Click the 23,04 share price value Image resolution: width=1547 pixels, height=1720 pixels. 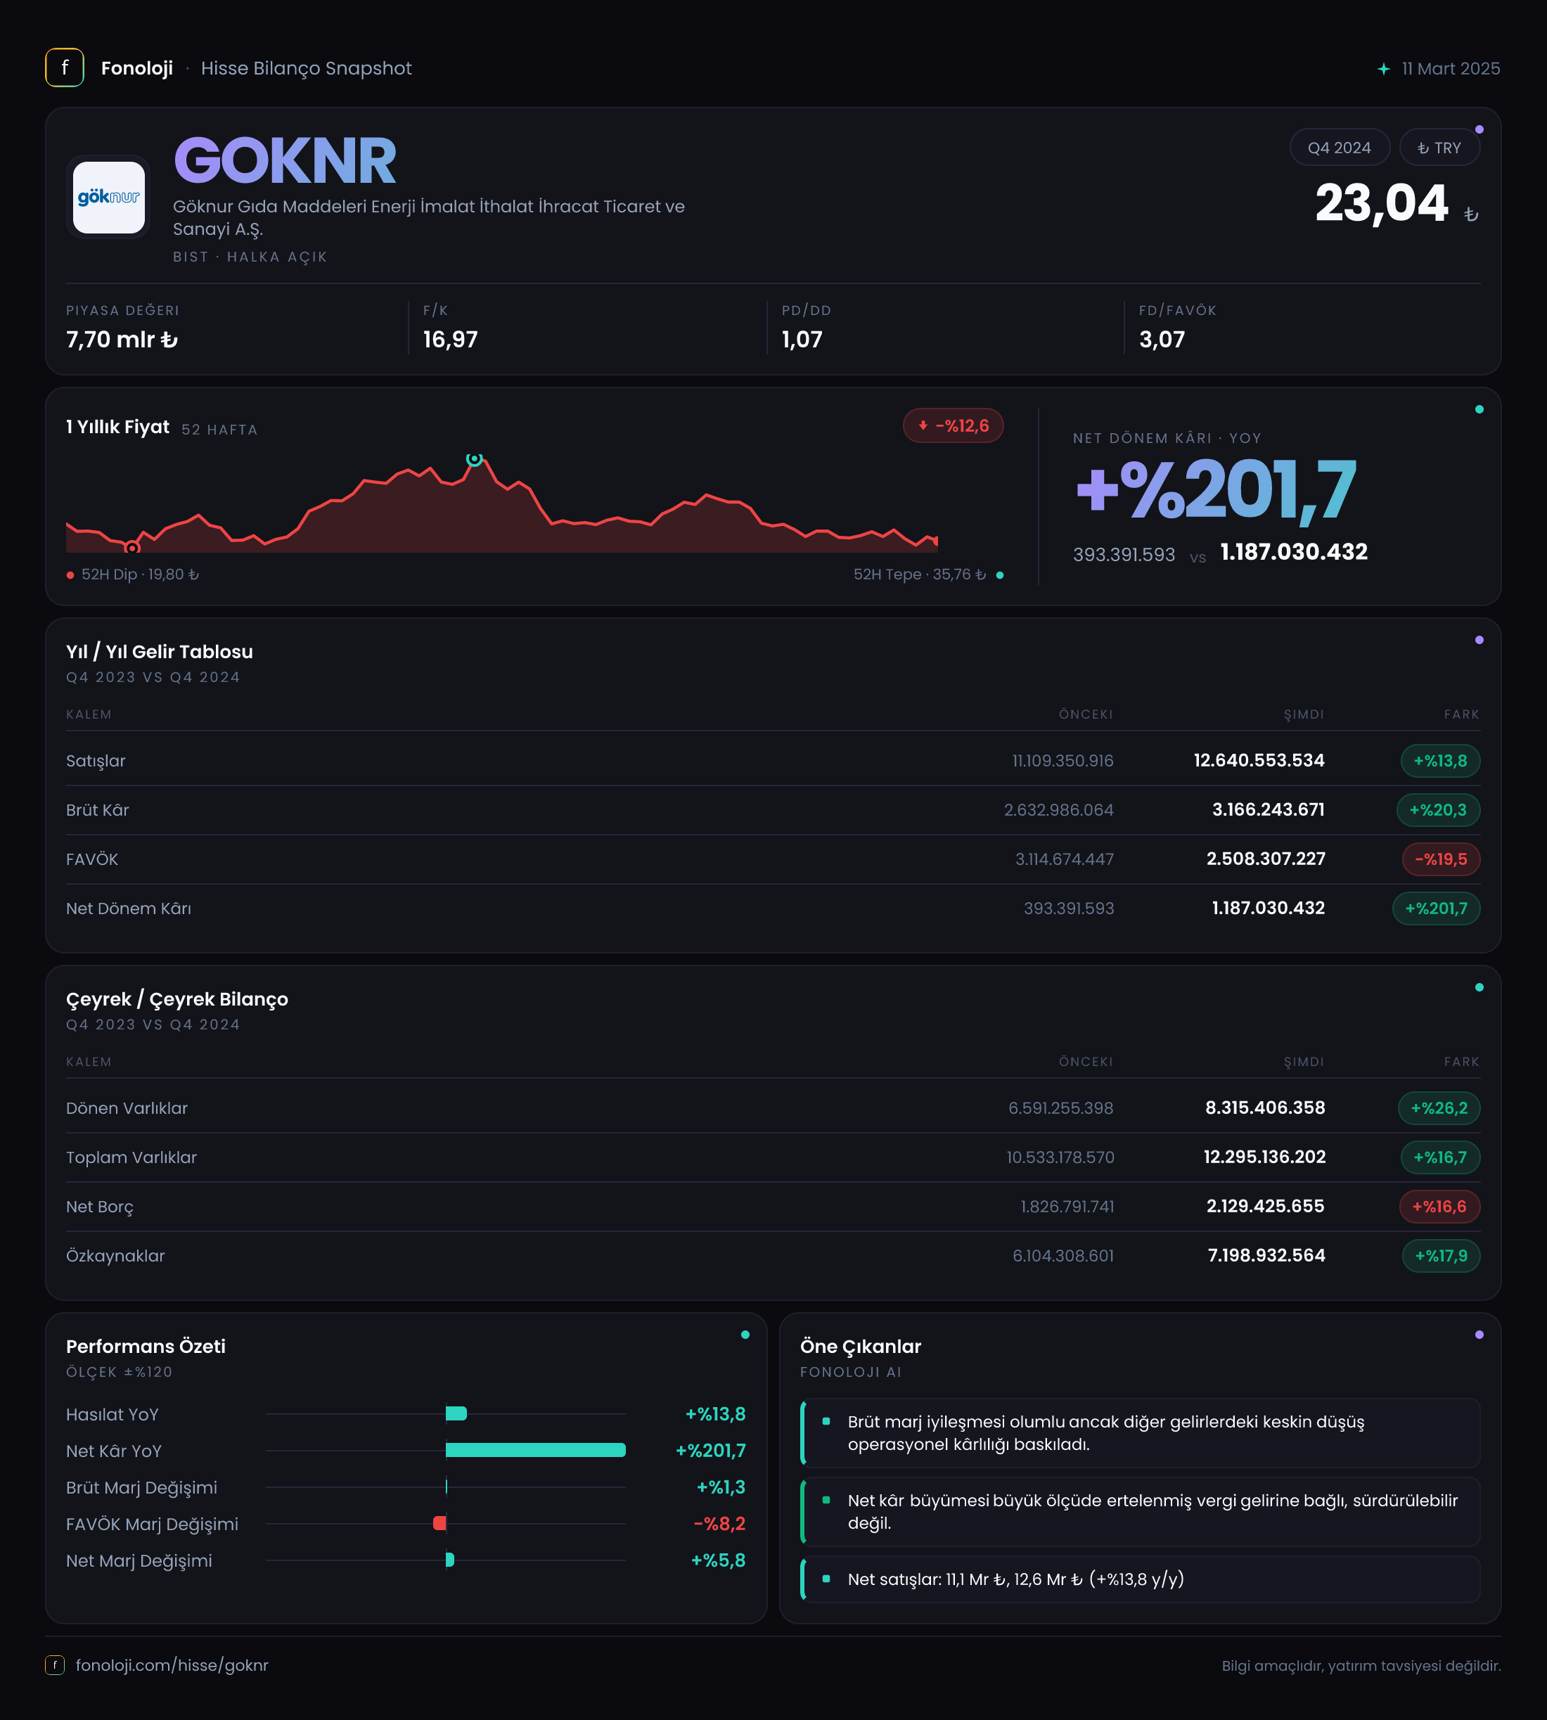(1381, 204)
